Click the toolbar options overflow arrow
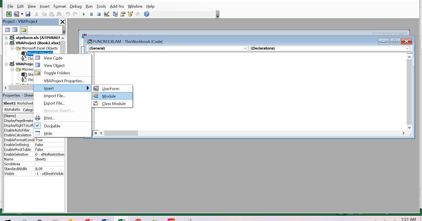The width and height of the screenshot is (422, 221). tap(217, 15)
